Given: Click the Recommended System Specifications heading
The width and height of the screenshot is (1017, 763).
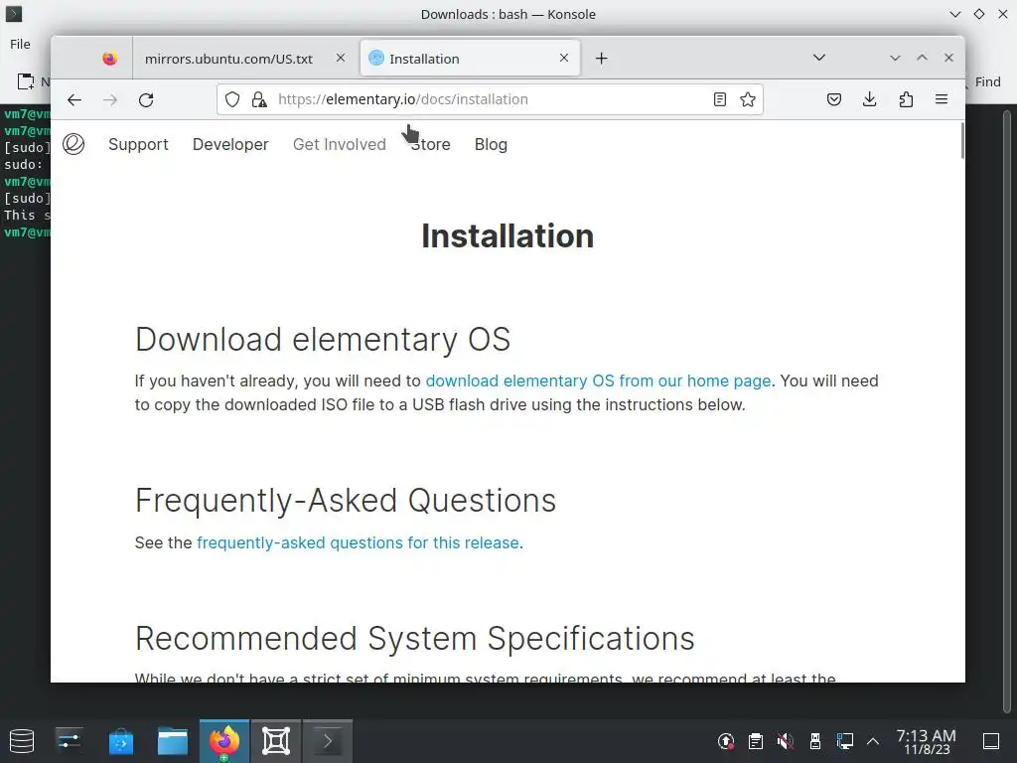Looking at the screenshot, I should coord(414,639).
